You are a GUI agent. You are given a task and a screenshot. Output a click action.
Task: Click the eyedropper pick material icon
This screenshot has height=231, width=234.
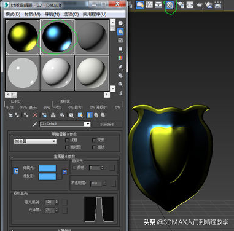coord(35,124)
